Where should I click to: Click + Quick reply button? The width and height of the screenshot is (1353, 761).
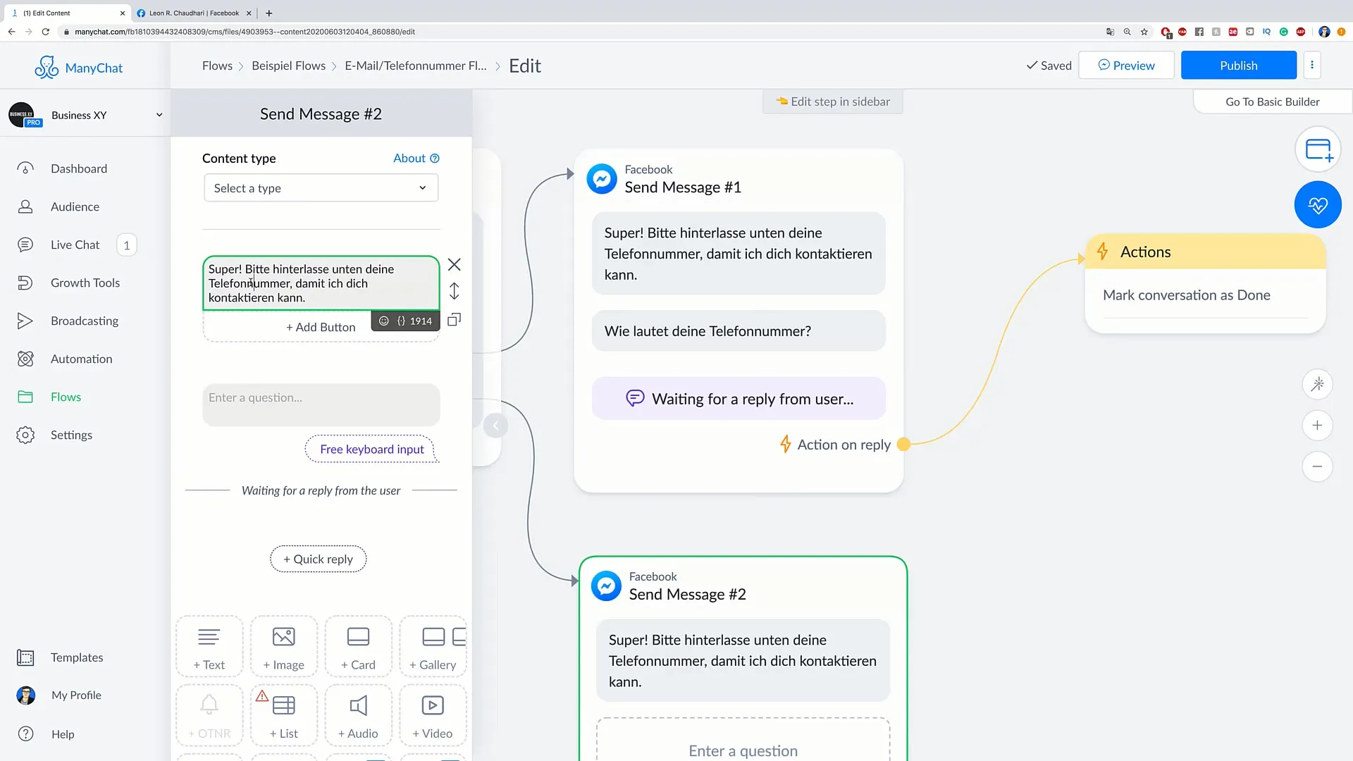[x=318, y=559]
